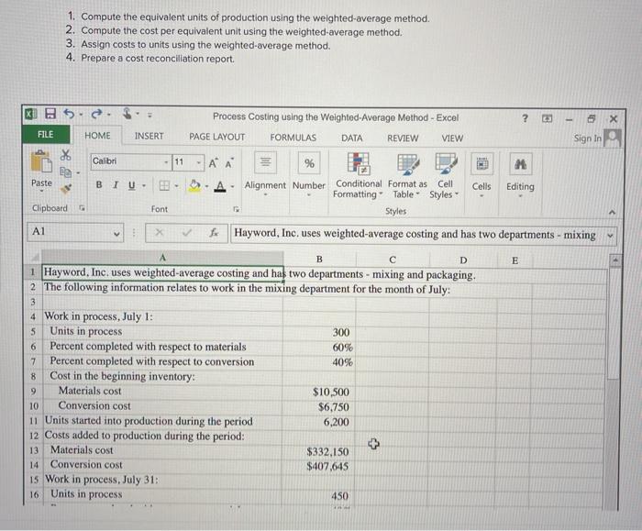This screenshot has height=531, width=642.
Task: Click the Decrease Font Size icon
Action: [x=229, y=163]
